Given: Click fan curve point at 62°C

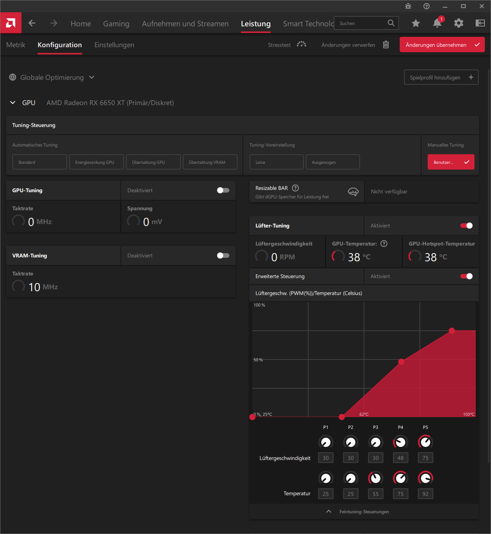Looking at the screenshot, I should (342, 417).
